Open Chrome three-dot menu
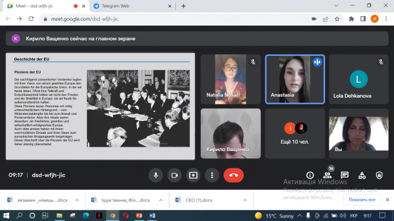Screen dimensions: 394x221 pos(386,19)
